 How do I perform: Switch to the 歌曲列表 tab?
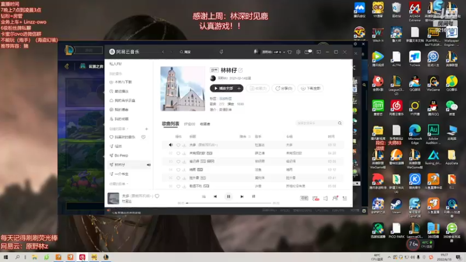point(171,124)
